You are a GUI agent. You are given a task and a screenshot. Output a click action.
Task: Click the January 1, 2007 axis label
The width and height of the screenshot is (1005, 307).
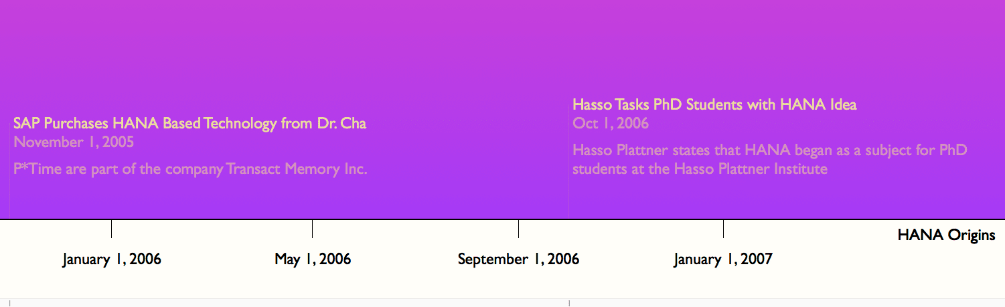pyautogui.click(x=723, y=259)
